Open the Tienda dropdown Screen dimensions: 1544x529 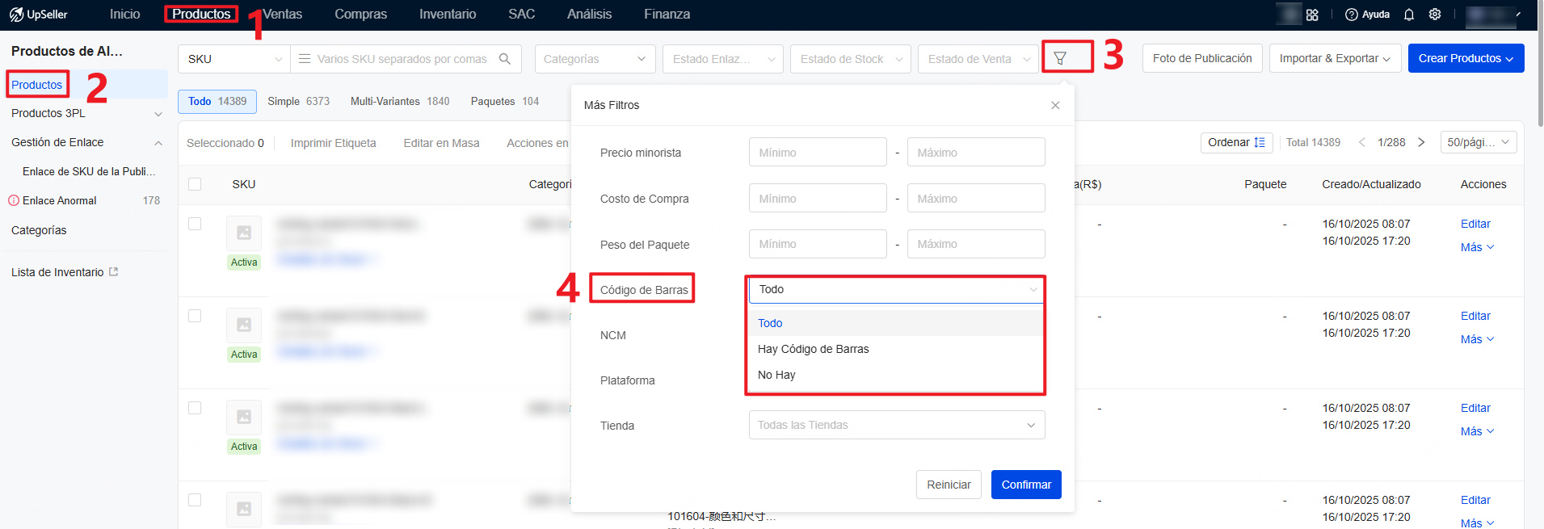(896, 425)
